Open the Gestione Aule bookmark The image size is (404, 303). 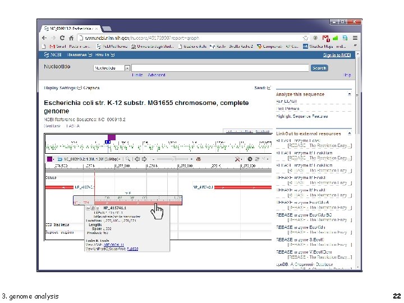point(192,47)
